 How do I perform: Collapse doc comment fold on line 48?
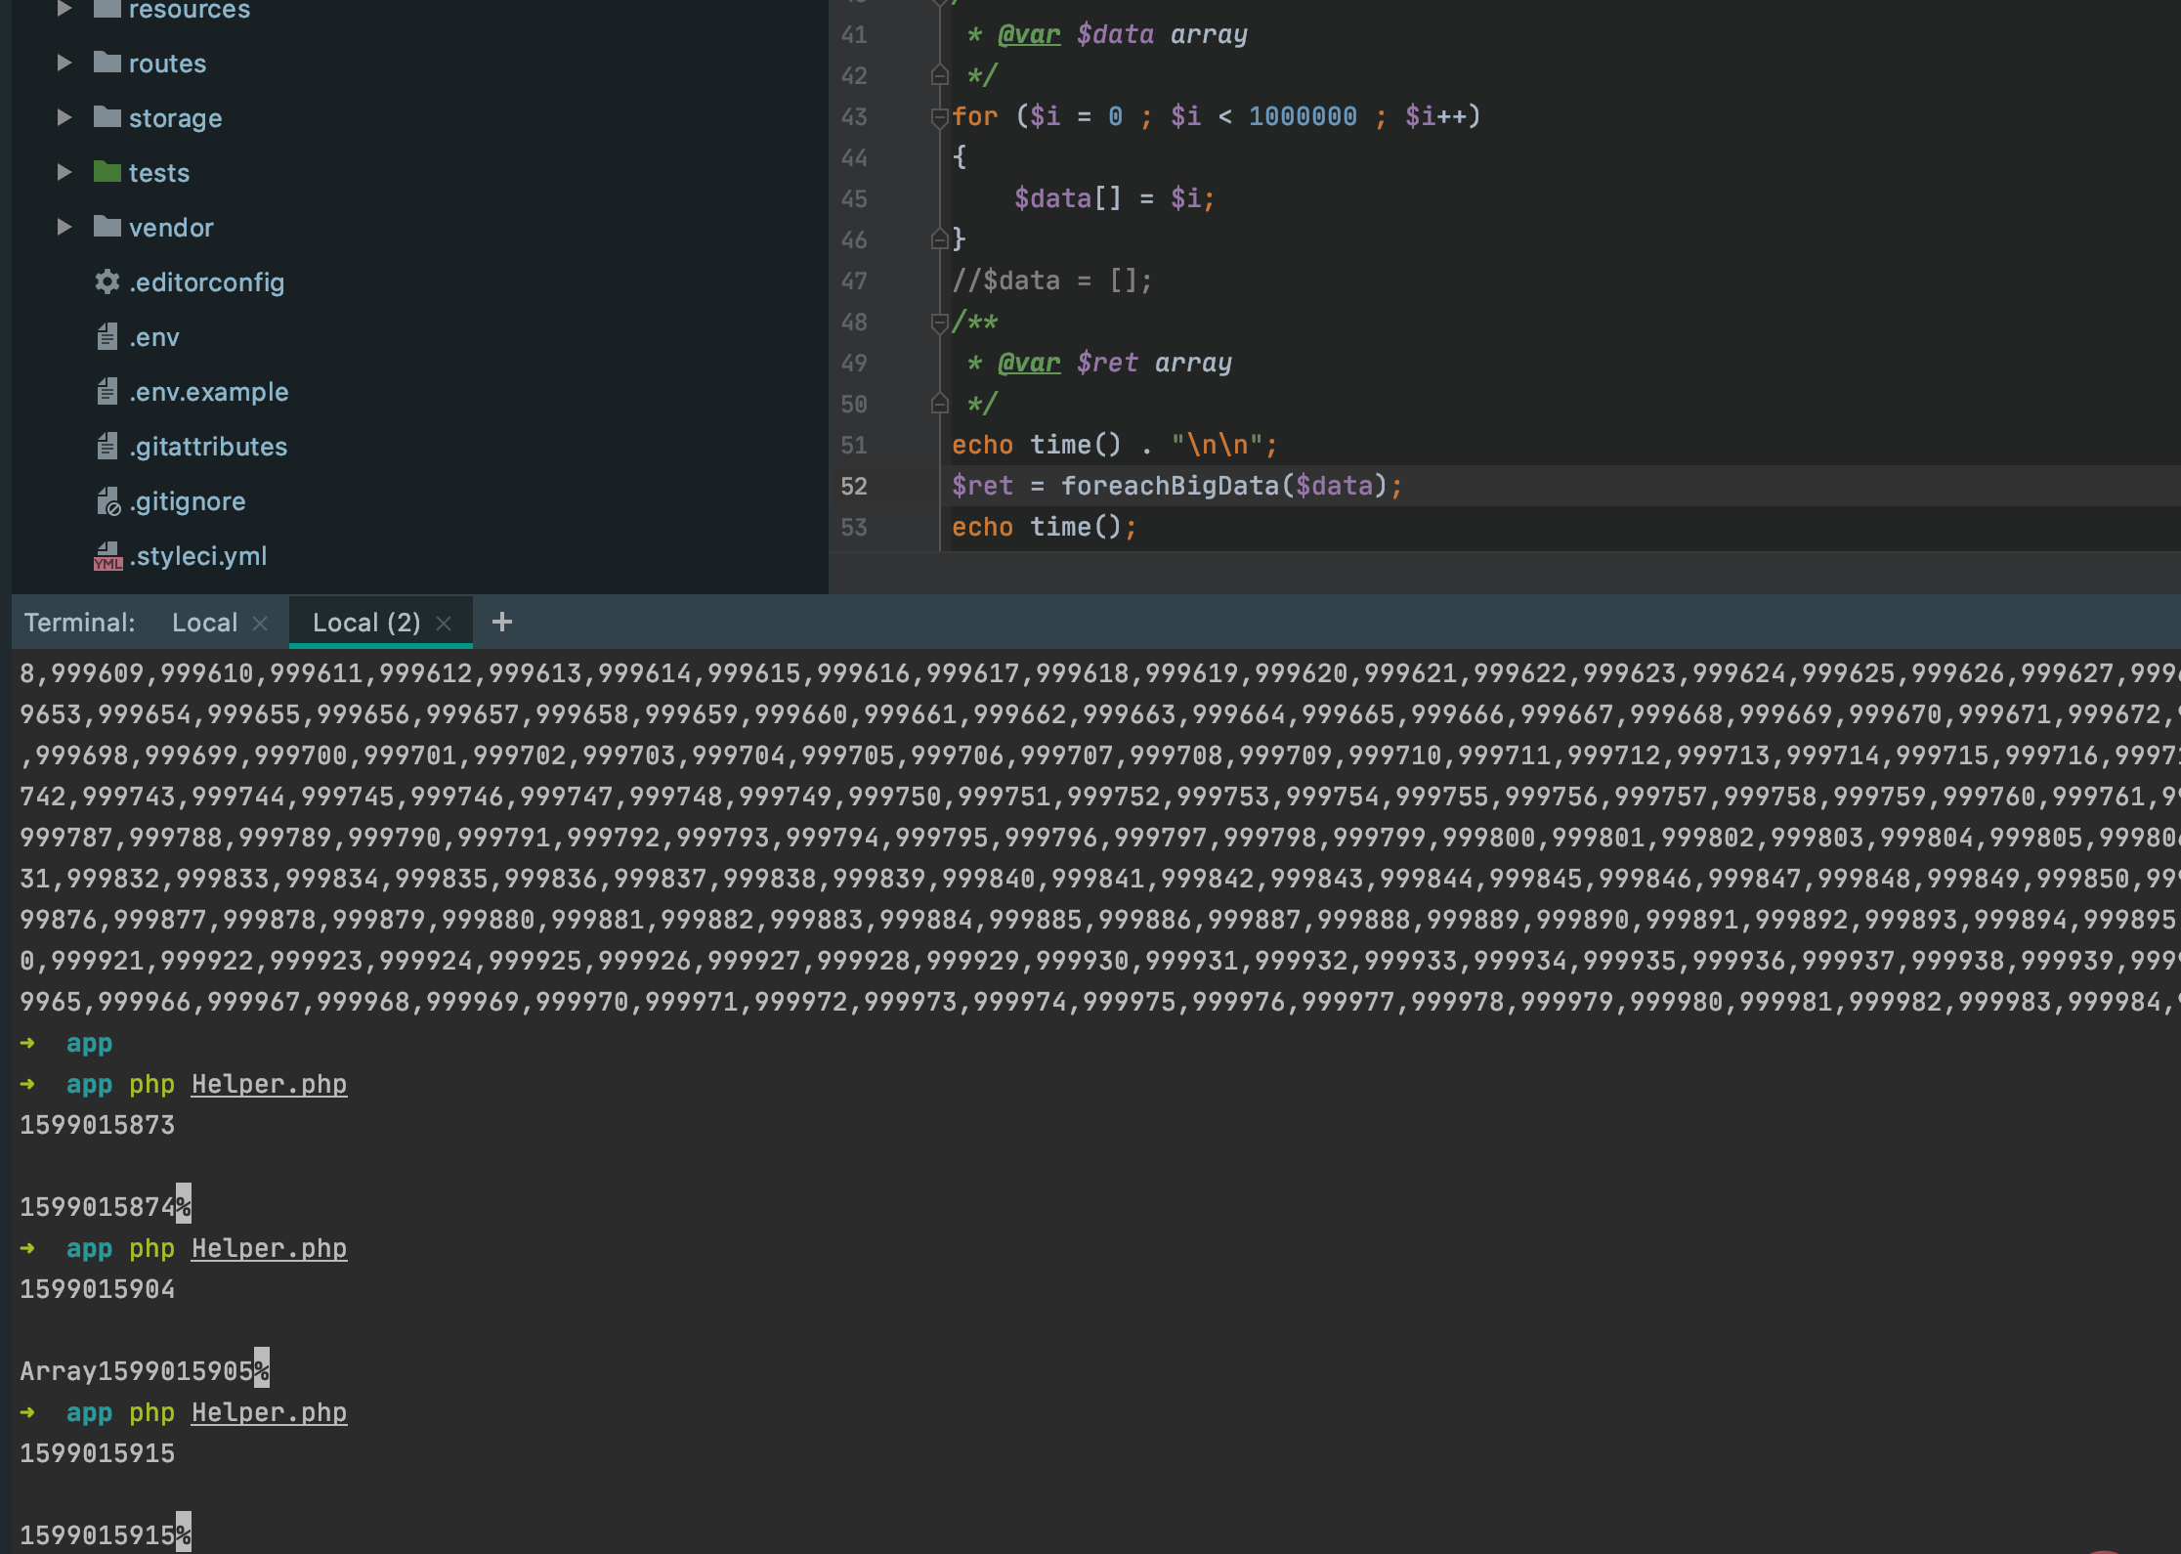pyautogui.click(x=940, y=323)
